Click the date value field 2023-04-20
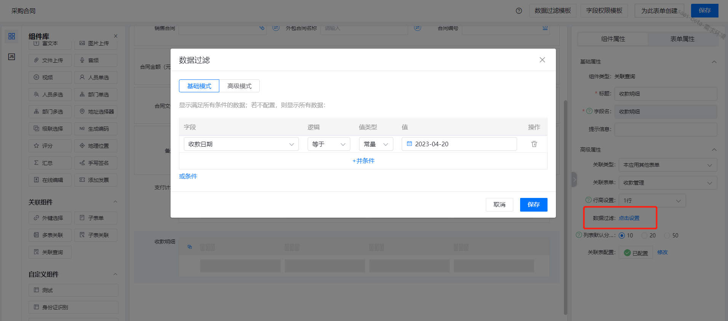 459,144
